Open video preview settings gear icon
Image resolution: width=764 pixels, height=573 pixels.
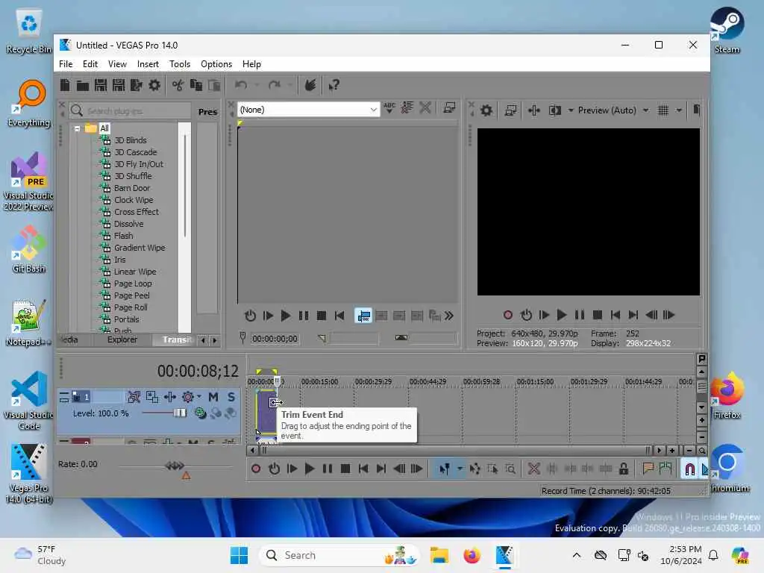[x=486, y=110]
